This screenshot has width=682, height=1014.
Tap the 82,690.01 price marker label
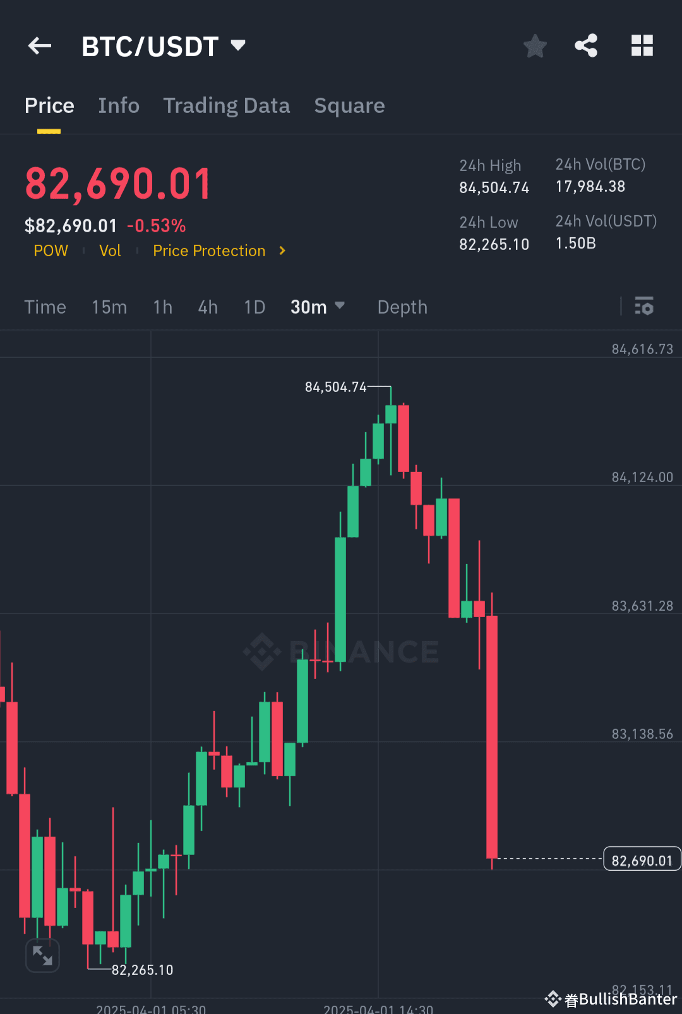[x=642, y=859]
